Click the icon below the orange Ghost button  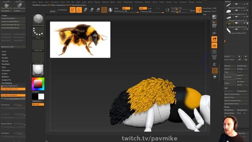pos(215,77)
